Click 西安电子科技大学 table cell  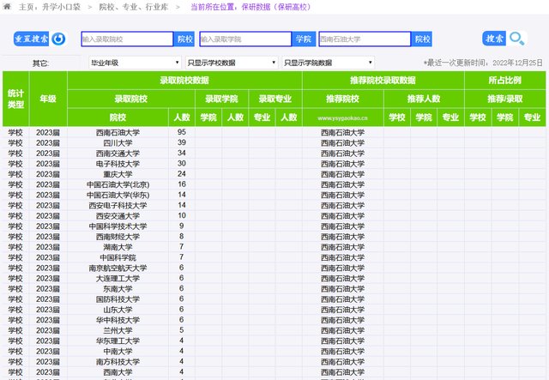pos(118,206)
